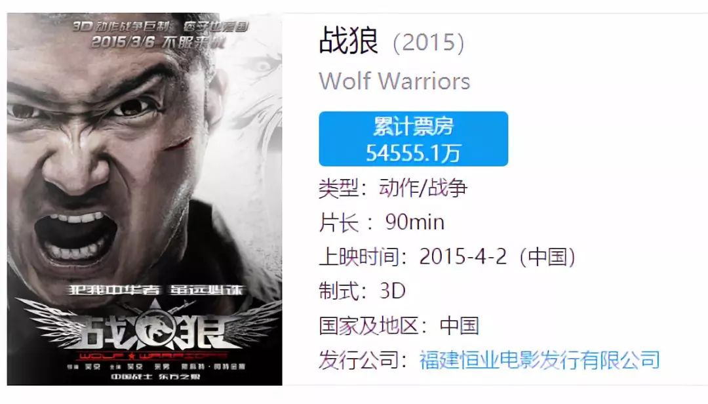This screenshot has height=404, width=708.
Task: Click the 犯我中华者 tagline on poster
Action: pyautogui.click(x=114, y=290)
